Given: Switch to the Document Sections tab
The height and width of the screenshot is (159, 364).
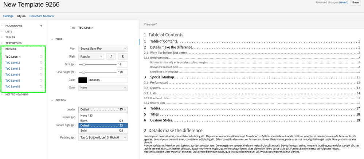Looking at the screenshot, I should 42,16.
